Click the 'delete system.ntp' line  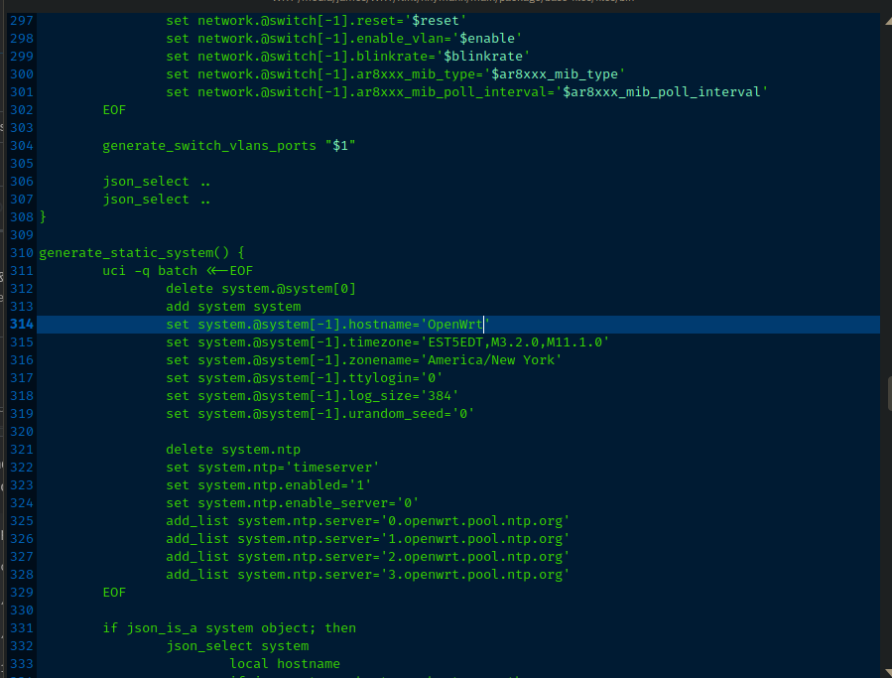pyautogui.click(x=233, y=450)
